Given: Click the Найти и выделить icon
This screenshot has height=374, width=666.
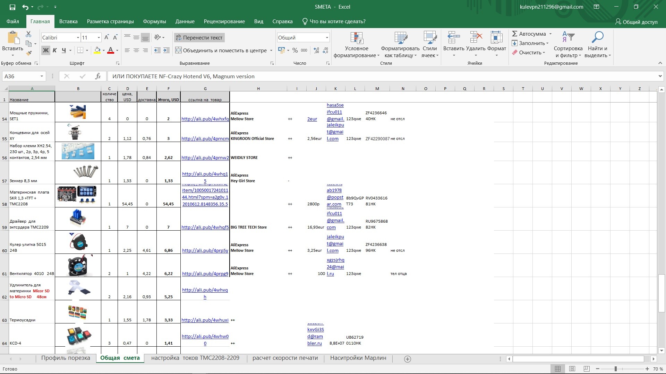Looking at the screenshot, I should point(597,45).
